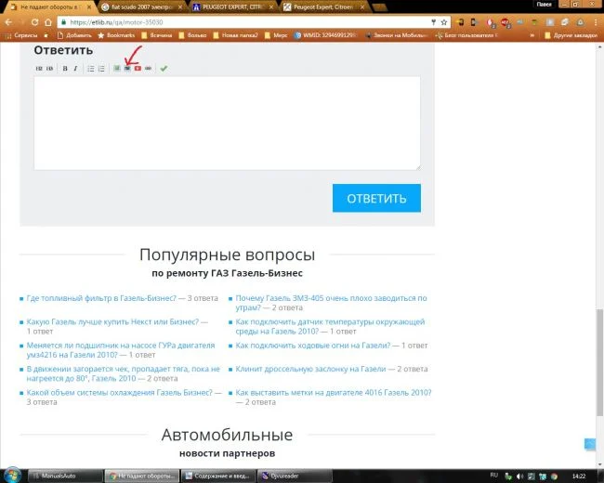This screenshot has height=483, width=604.
Task: Insert a YouTube video via the red icon
Action: tap(138, 68)
